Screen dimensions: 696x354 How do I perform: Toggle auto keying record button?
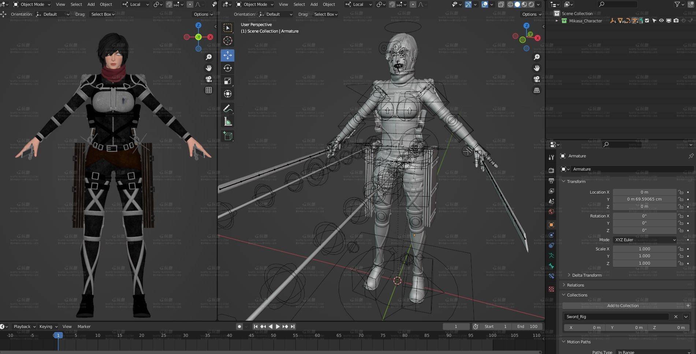click(x=239, y=327)
